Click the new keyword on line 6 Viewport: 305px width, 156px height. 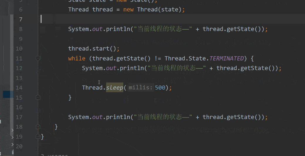(128, 9)
